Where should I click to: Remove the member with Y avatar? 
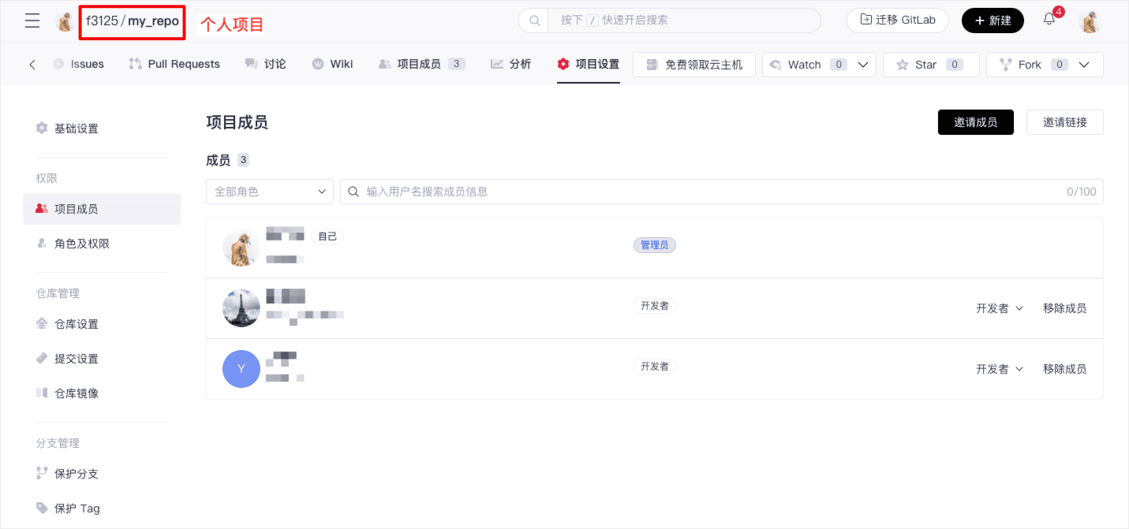pos(1064,369)
